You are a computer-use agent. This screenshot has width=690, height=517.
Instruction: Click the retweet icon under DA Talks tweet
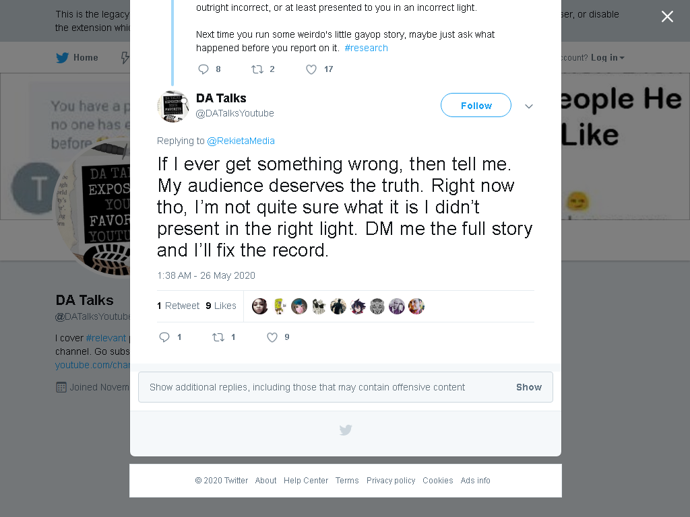click(218, 337)
